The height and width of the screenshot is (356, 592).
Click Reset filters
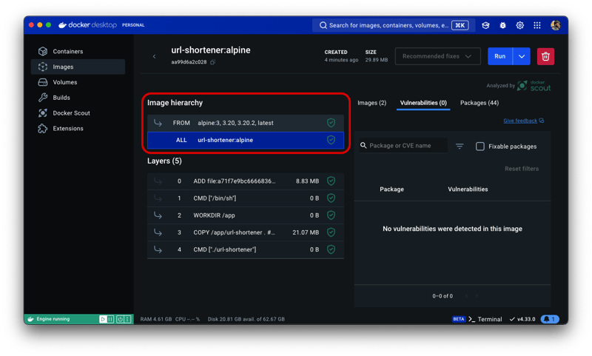[522, 169]
